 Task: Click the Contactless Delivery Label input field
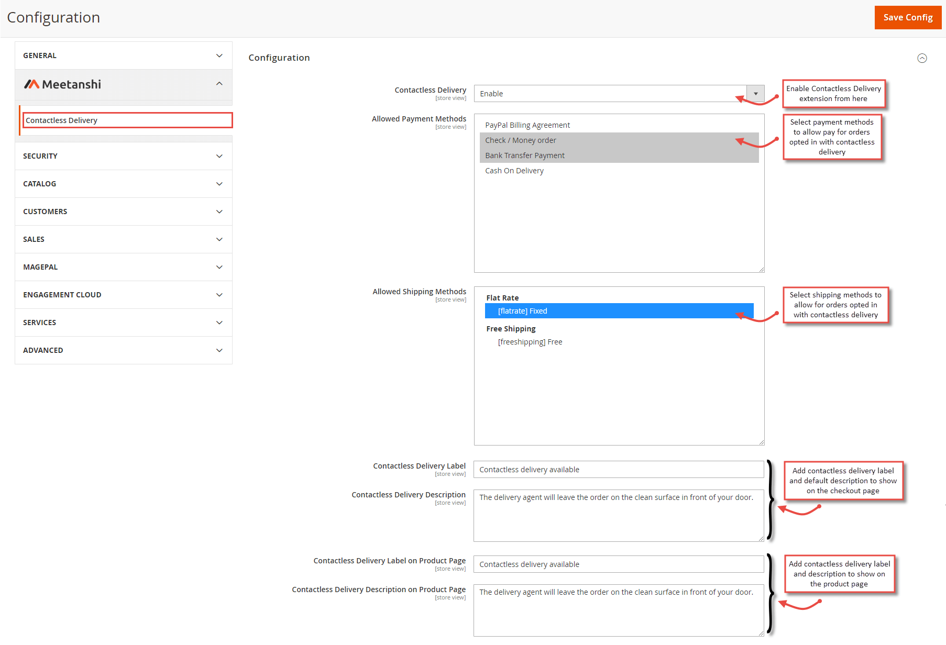[x=619, y=469]
